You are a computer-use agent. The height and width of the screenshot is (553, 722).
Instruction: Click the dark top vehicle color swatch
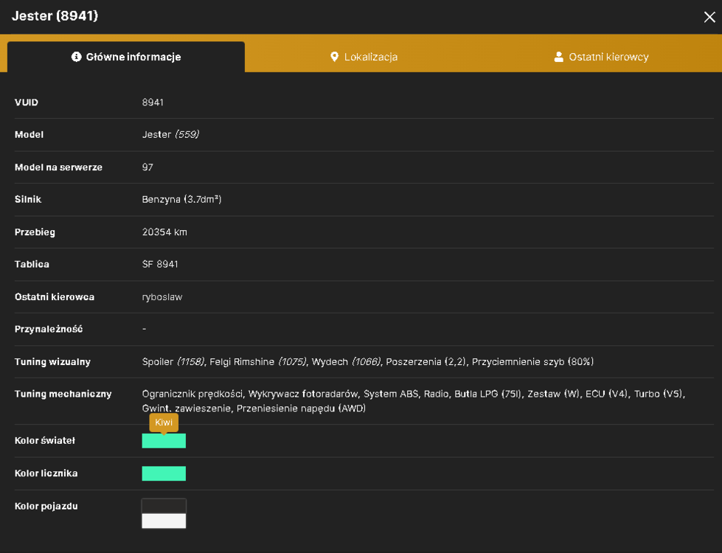[164, 506]
